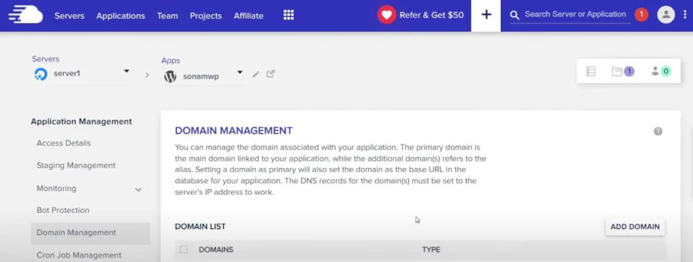
Task: Click breadcrumb arrow between server and app
Action: click(x=147, y=76)
